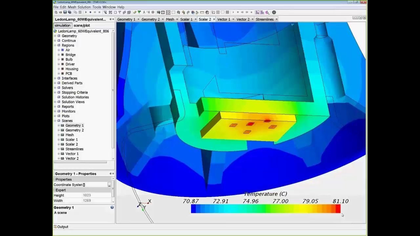Expand the Interfaces node
Screen dimensions: 420x236
point(55,78)
